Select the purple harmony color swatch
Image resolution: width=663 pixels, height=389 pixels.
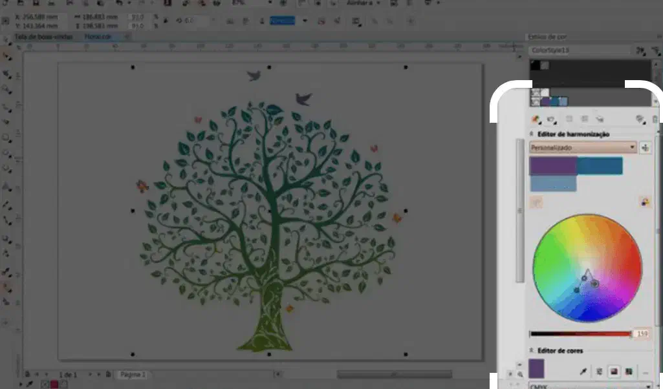[x=553, y=166]
